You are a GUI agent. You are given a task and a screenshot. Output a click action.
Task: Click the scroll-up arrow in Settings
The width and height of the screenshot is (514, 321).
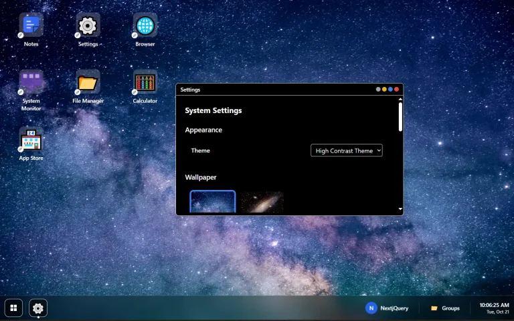coord(400,99)
